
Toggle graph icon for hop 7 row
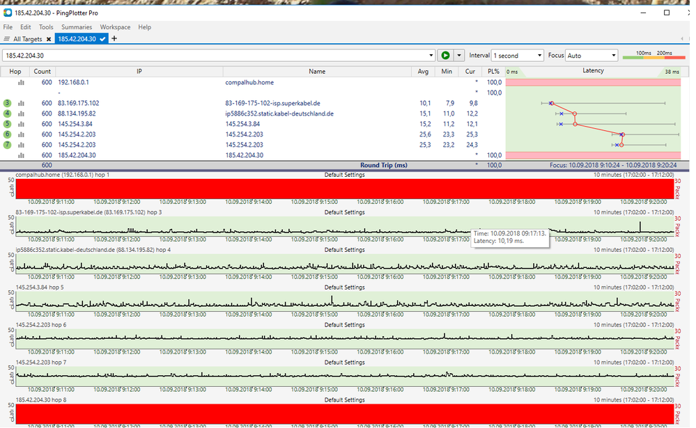[21, 145]
